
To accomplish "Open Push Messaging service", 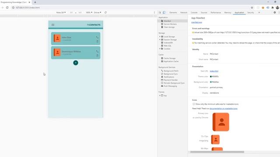I will 170,86.
